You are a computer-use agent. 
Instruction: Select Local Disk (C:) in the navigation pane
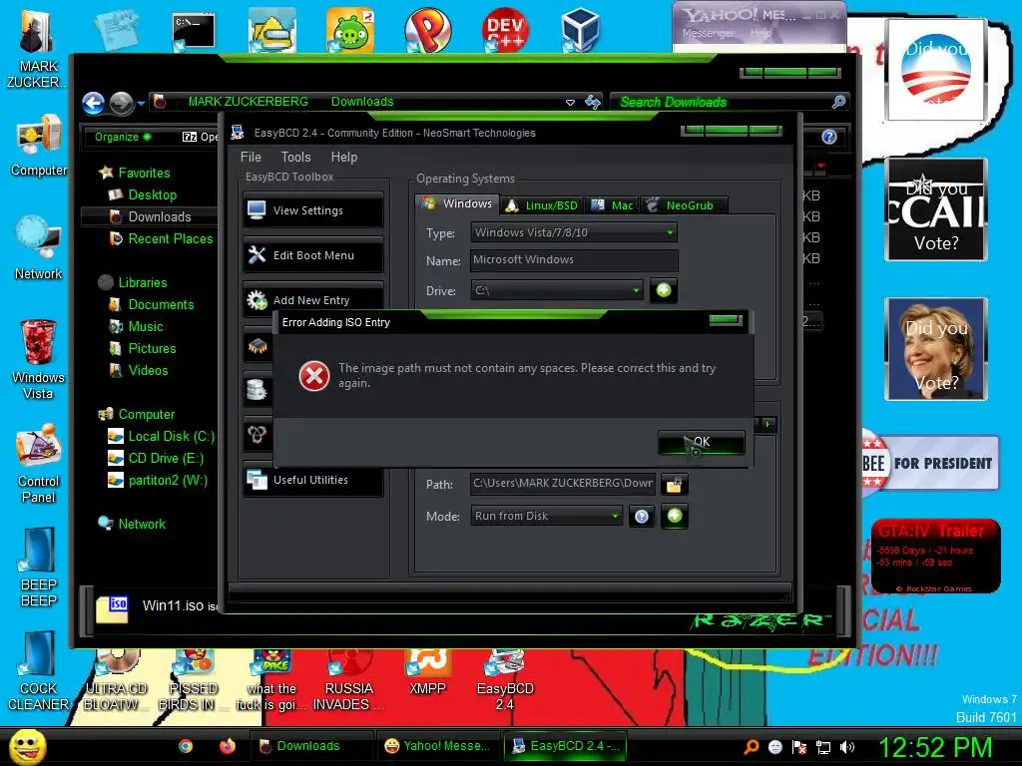coord(171,437)
